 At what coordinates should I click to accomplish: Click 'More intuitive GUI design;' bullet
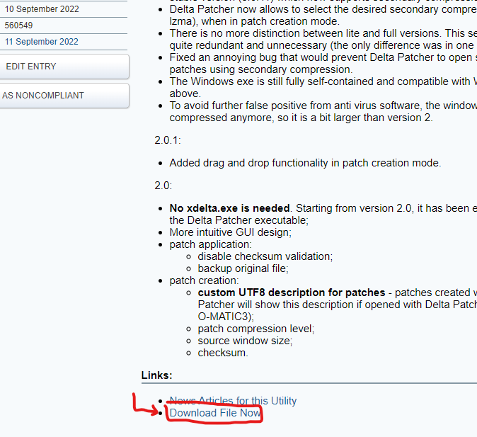(x=231, y=232)
